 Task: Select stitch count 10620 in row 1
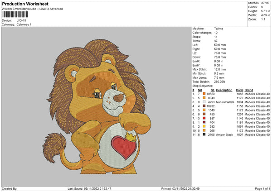click(210, 94)
